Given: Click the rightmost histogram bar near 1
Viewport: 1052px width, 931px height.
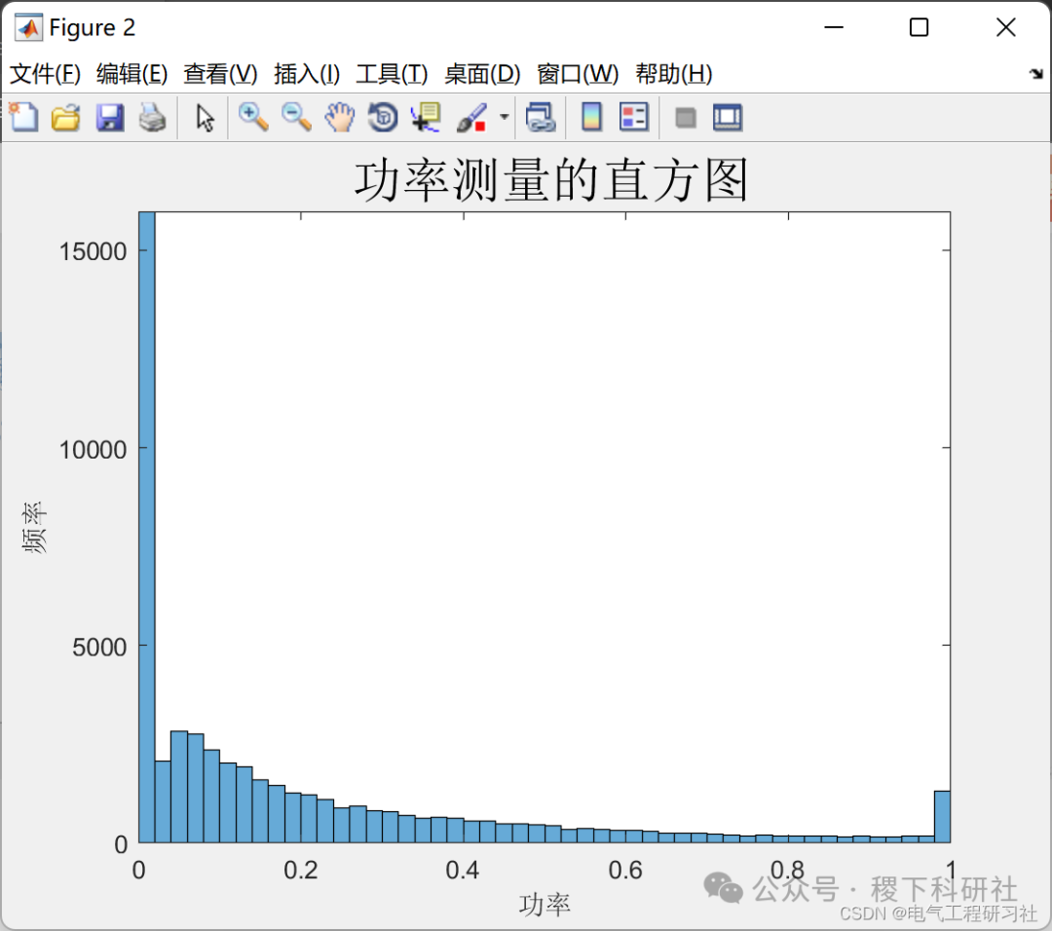Looking at the screenshot, I should click(x=942, y=816).
